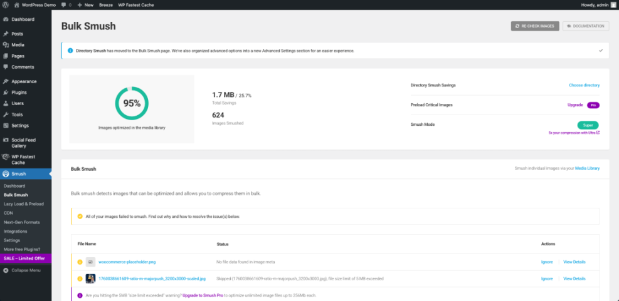Image resolution: width=619 pixels, height=301 pixels.
Task: View Details for the scaled.jpg row
Action: point(574,278)
